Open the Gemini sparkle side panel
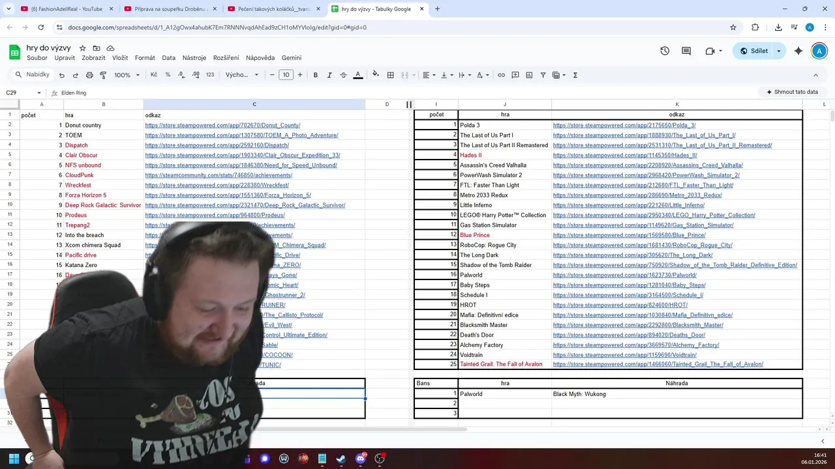The image size is (835, 469). 798,51
